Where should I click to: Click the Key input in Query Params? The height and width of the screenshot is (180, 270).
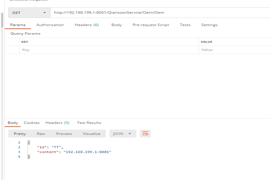pos(109,50)
